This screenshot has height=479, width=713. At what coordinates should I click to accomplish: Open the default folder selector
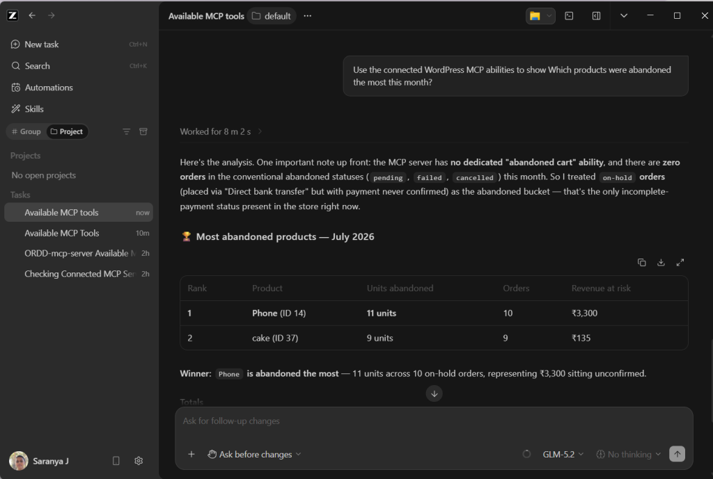(x=272, y=16)
